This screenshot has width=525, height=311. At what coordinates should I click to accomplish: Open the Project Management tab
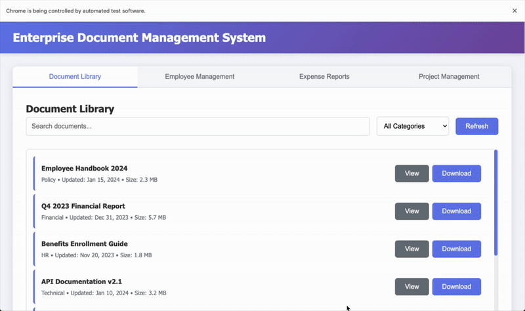(449, 77)
